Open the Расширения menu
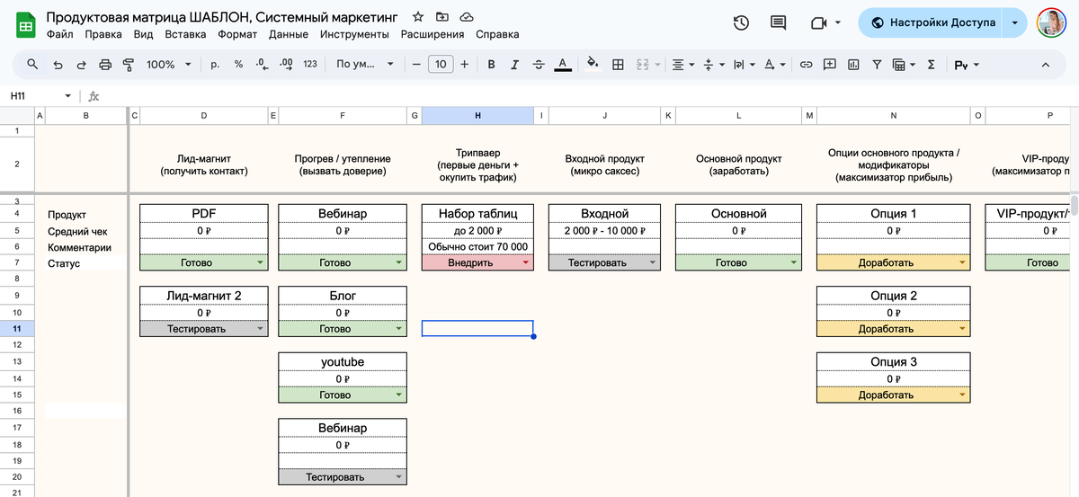This screenshot has height=497, width=1079. click(432, 34)
